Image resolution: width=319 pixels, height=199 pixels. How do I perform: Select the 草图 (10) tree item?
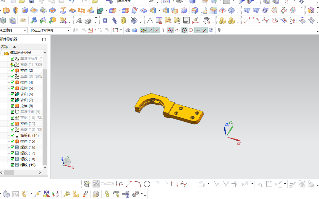click(31, 118)
